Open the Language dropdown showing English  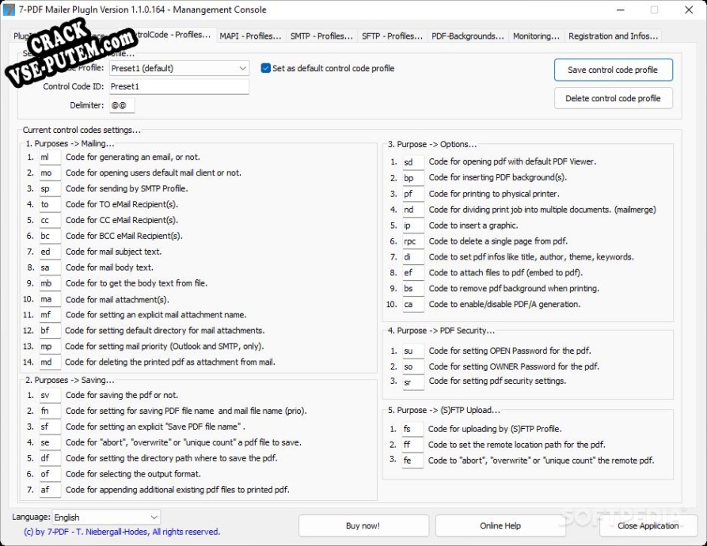106,518
